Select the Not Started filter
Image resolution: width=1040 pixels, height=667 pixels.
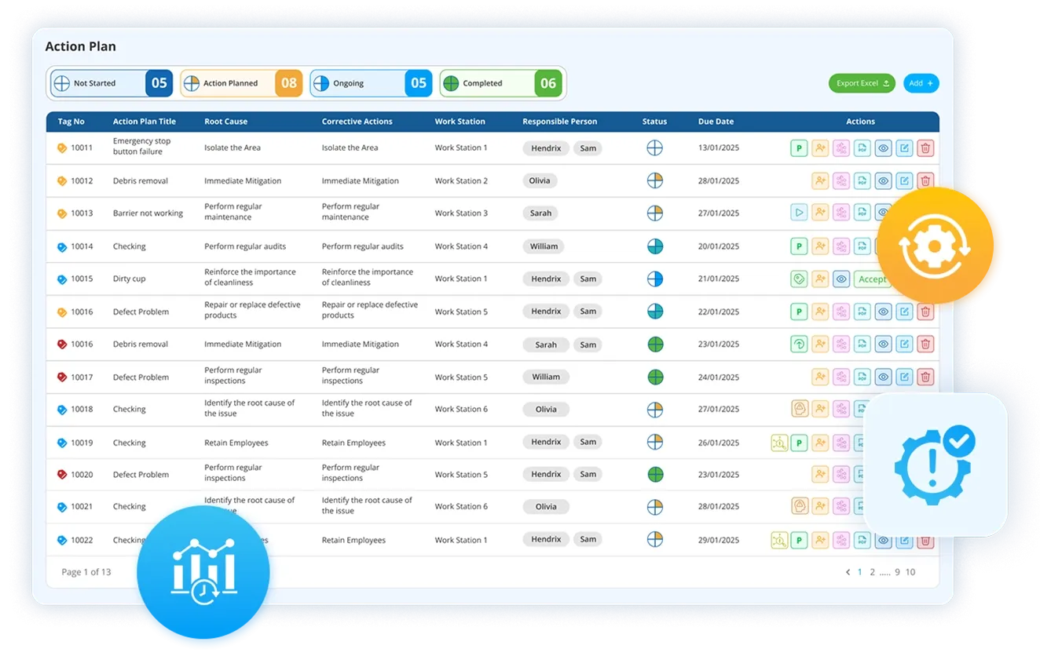pos(110,82)
